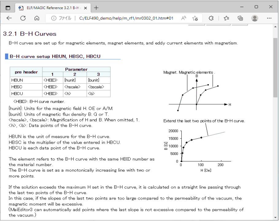Maximize the browser window
This screenshot has height=222, width=279.
click(256, 7)
